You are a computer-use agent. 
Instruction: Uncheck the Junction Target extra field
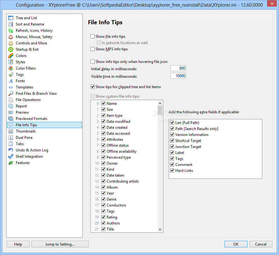(x=172, y=147)
